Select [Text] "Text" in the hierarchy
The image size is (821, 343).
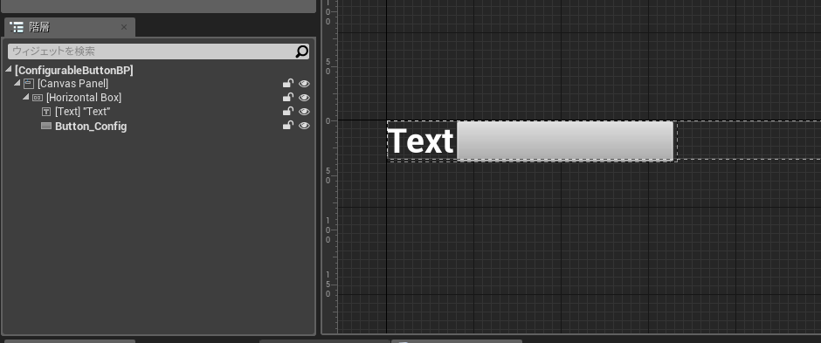point(82,112)
